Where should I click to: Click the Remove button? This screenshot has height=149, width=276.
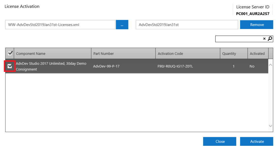[257, 25]
